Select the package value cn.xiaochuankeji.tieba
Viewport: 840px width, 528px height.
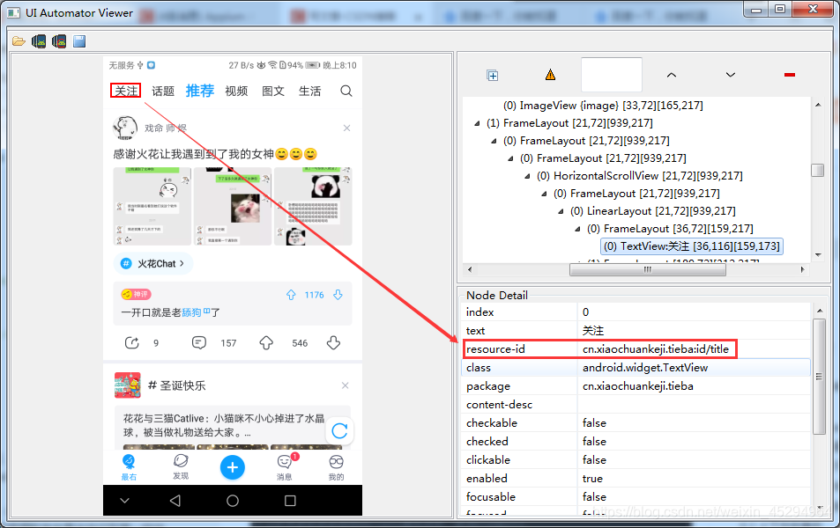637,385
